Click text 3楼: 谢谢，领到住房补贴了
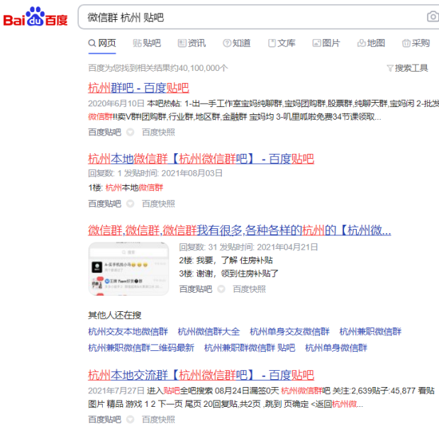Image resolution: width=439 pixels, height=431 pixels. (x=229, y=274)
